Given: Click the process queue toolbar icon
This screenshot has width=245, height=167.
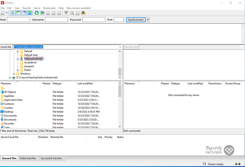Looking at the screenshot, I should (x=42, y=13).
